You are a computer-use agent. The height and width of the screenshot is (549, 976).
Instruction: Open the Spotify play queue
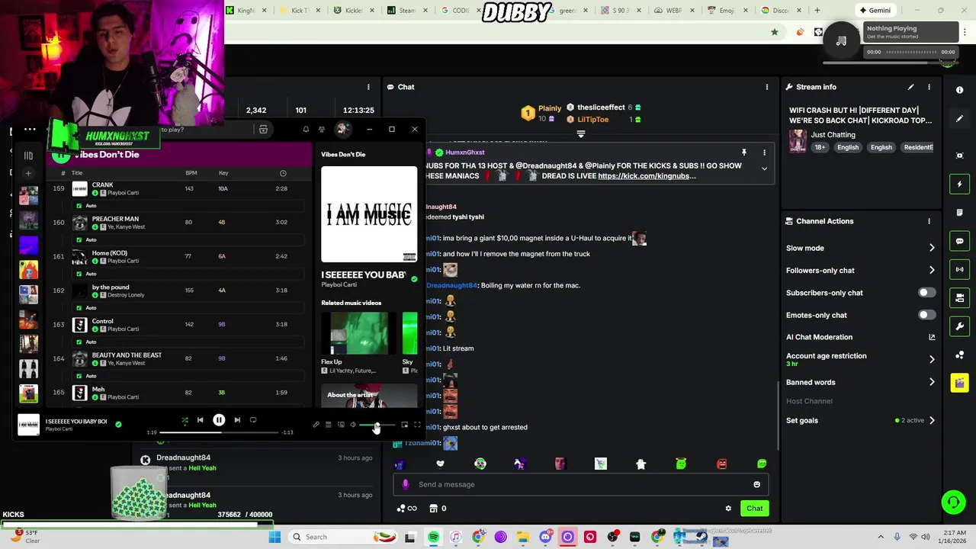coord(329,425)
